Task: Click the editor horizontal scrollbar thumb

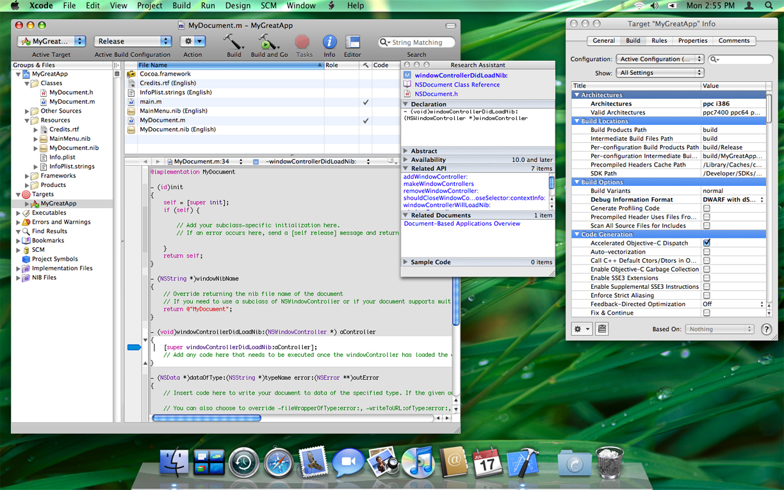Action: (206, 418)
